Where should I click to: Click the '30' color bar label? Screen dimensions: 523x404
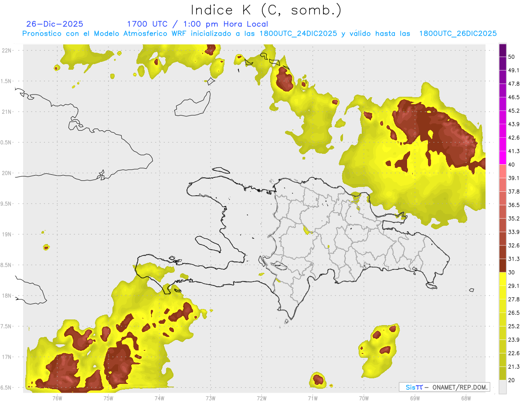[512, 272]
